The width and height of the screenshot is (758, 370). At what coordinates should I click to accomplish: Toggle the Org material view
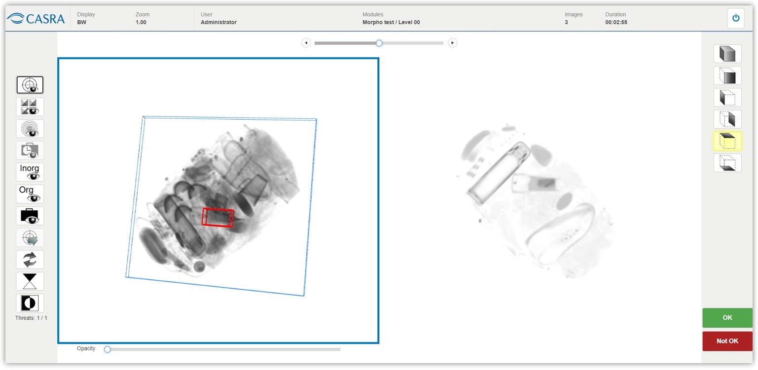(30, 194)
